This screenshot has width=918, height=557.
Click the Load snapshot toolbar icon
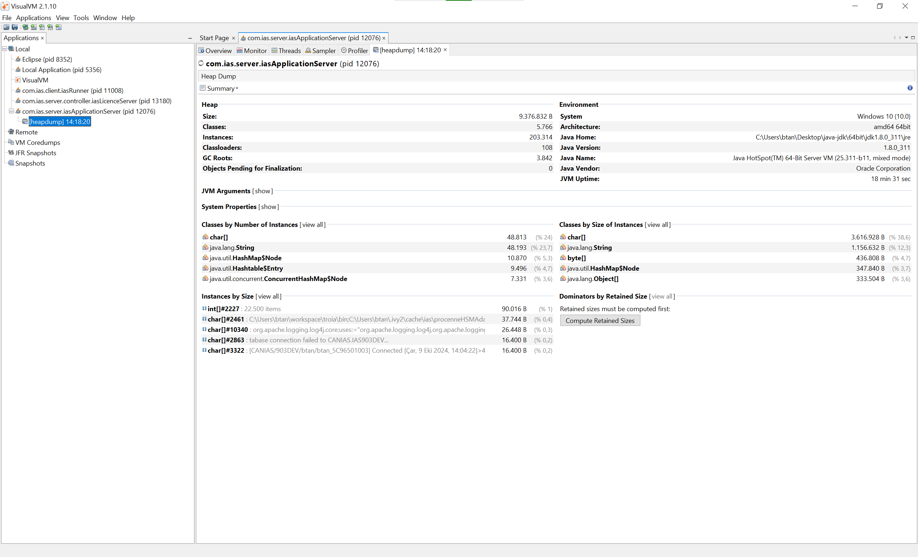pos(6,27)
